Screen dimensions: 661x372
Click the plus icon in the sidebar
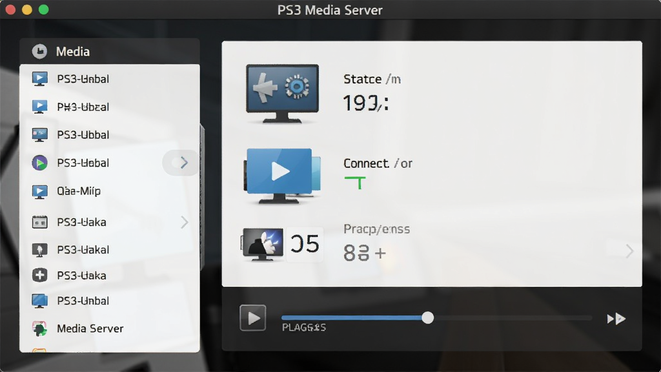(x=39, y=275)
